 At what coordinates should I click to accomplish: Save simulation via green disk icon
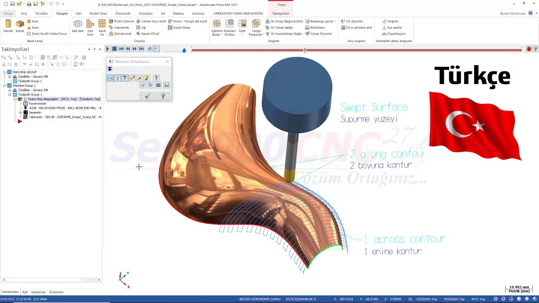(x=166, y=85)
